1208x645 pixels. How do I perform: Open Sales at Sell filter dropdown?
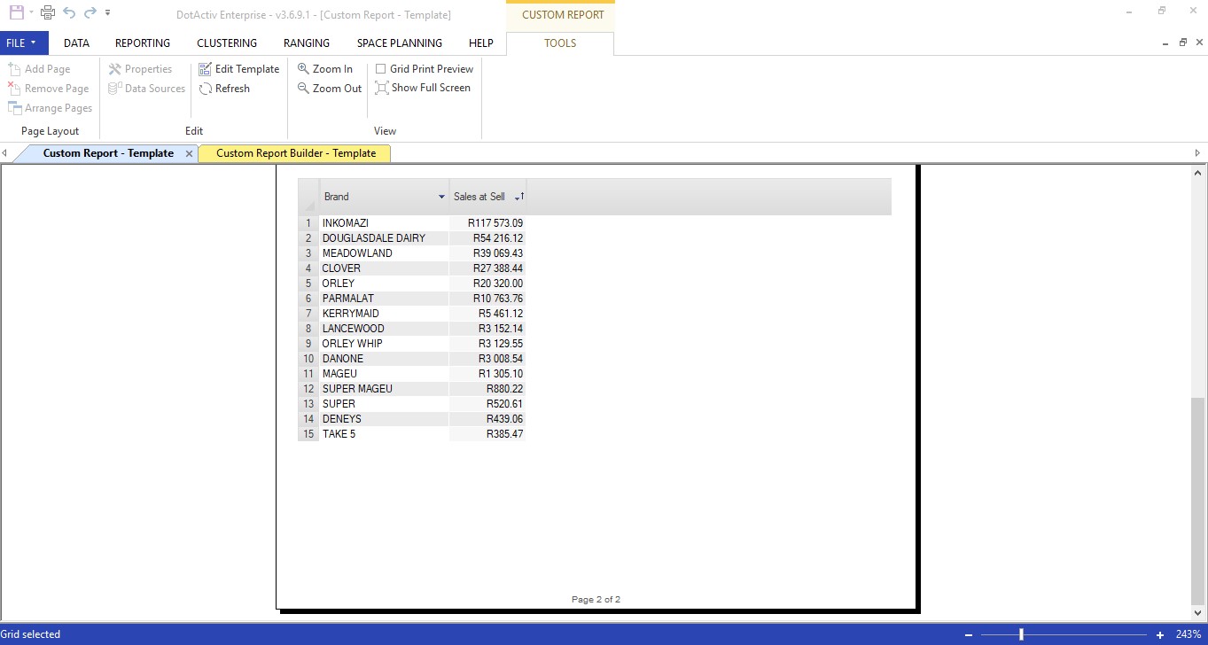[x=517, y=197]
